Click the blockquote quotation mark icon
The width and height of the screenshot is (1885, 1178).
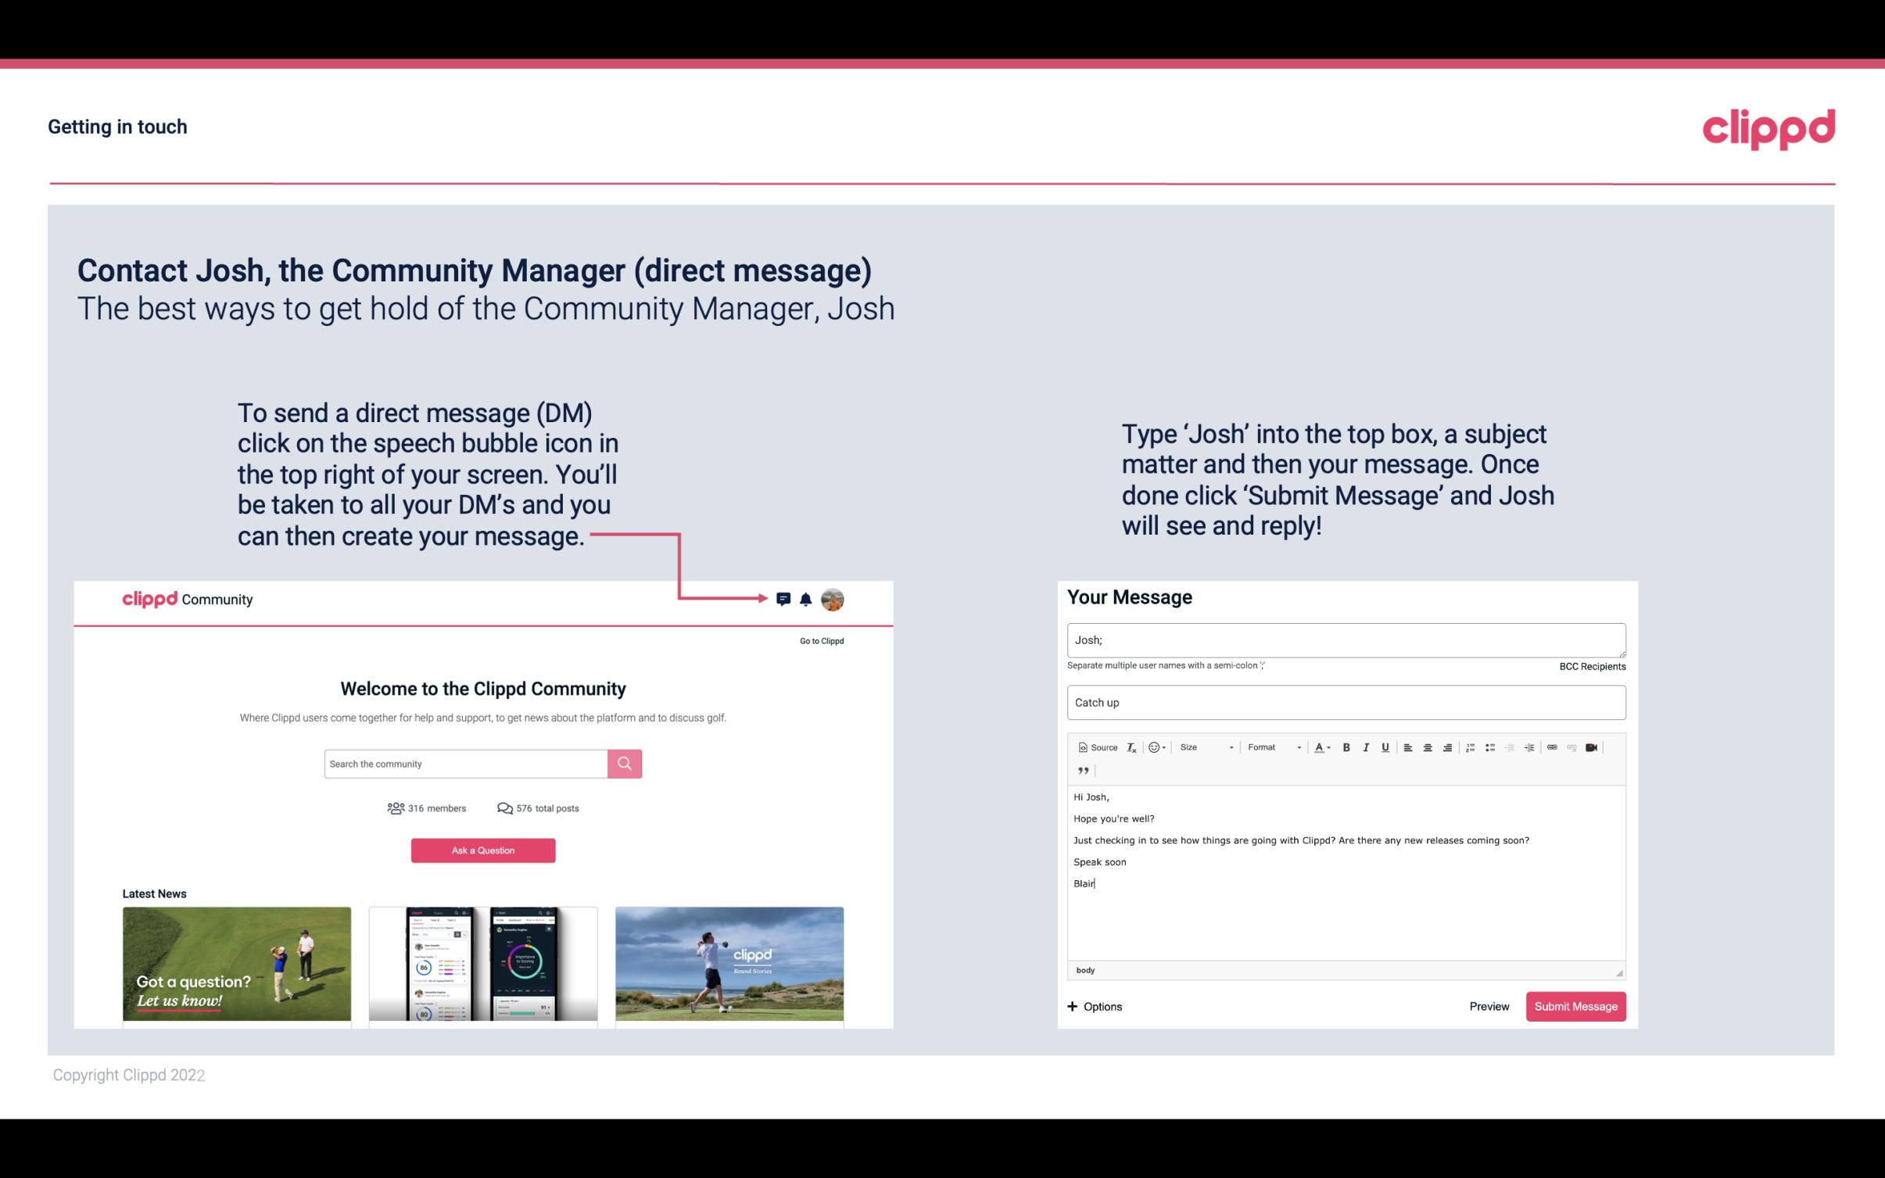1080,771
